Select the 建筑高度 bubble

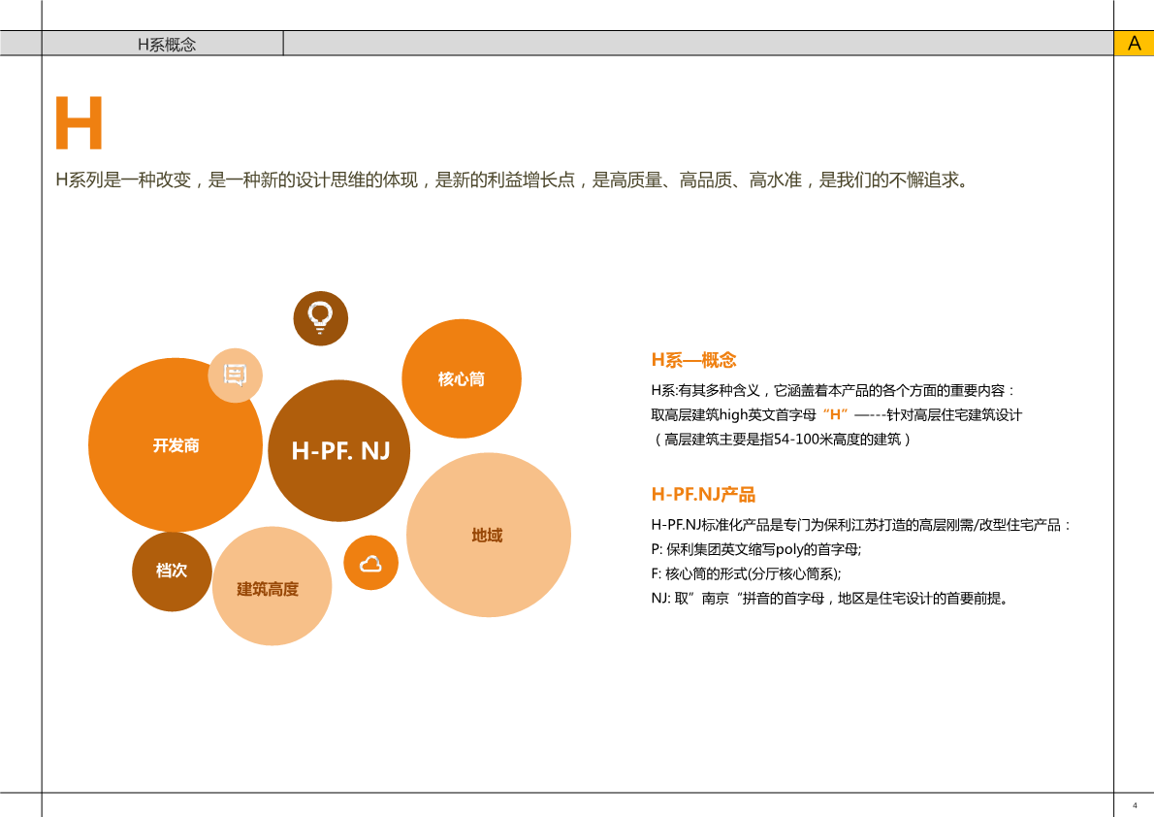(x=272, y=586)
